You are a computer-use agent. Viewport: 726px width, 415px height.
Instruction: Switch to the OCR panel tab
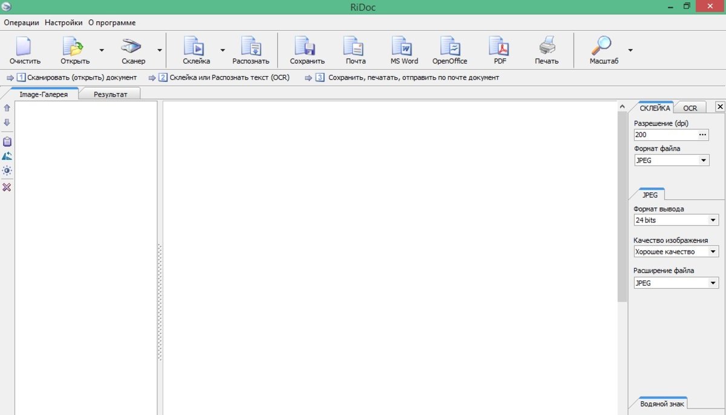pos(690,108)
